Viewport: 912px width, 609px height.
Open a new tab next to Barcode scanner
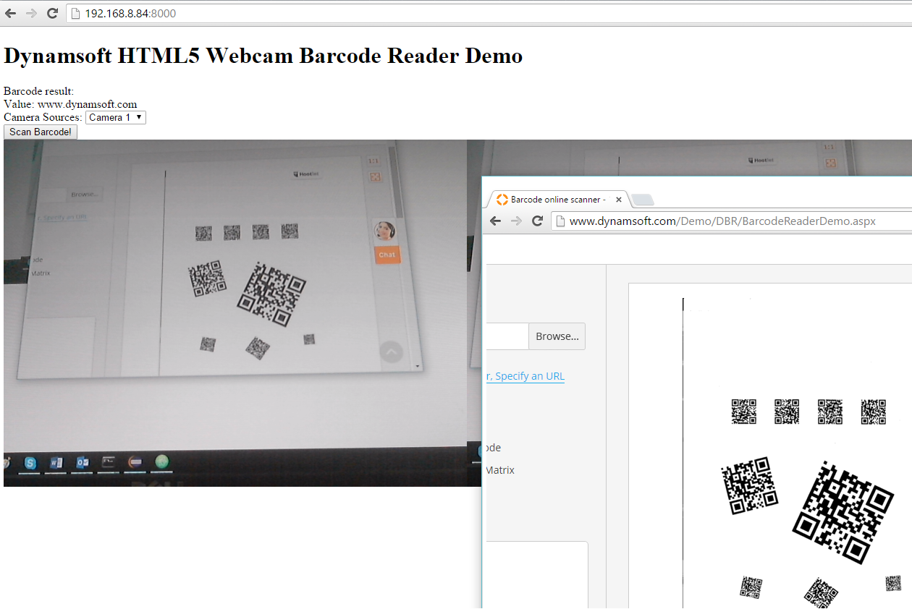click(643, 200)
